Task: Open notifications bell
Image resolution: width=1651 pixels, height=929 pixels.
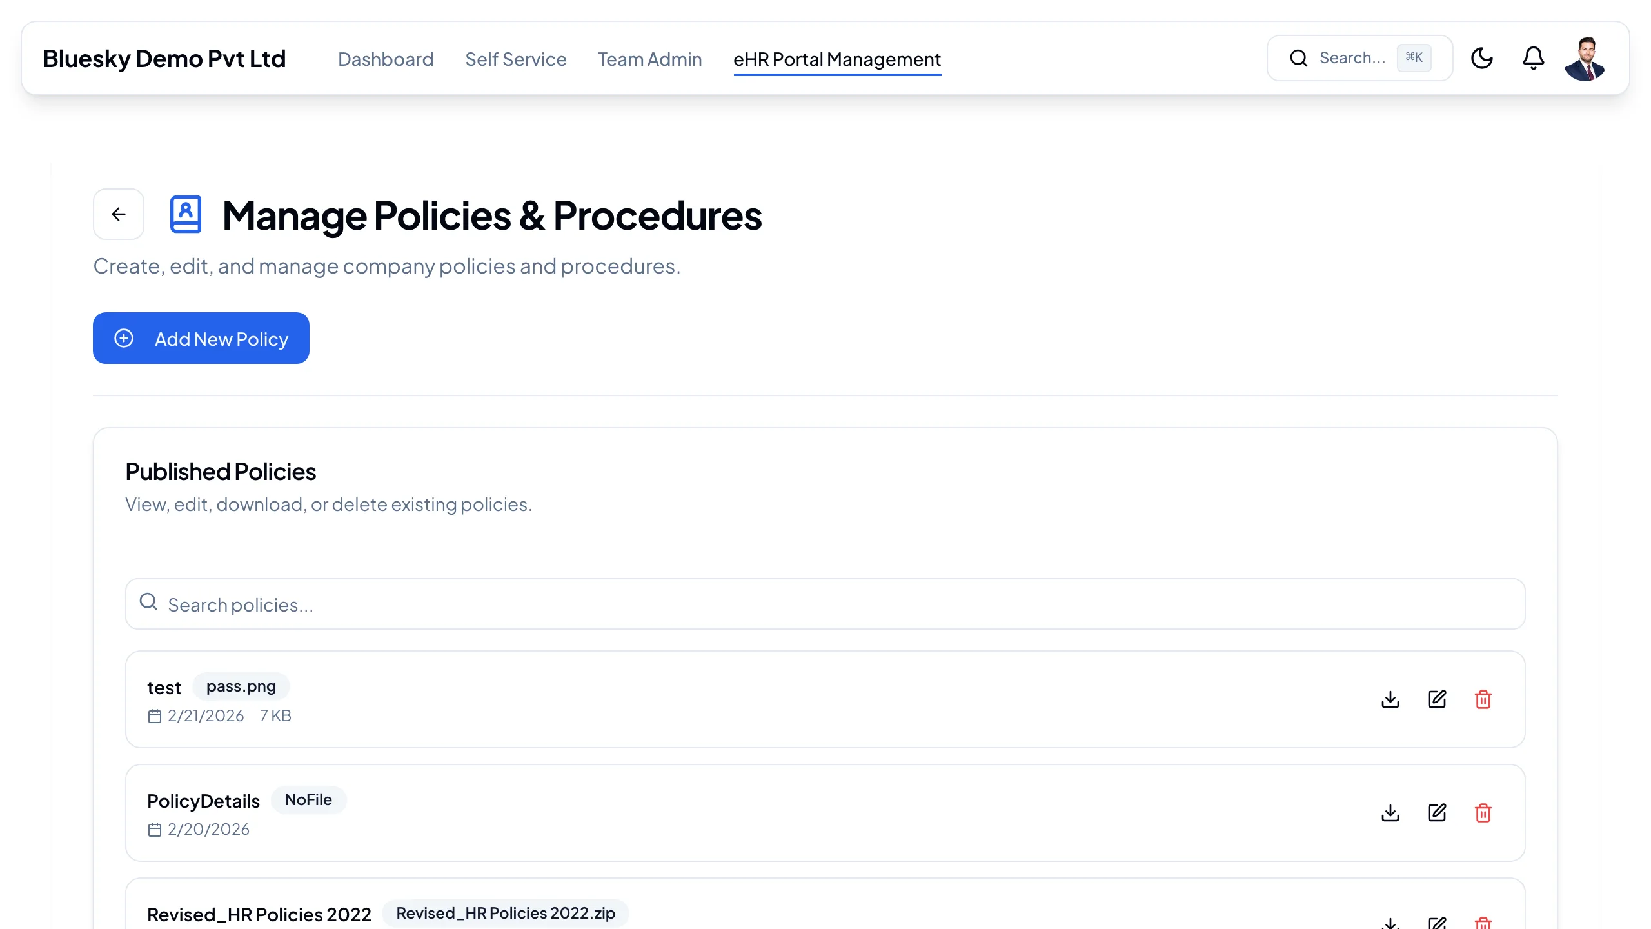Action: [x=1534, y=58]
